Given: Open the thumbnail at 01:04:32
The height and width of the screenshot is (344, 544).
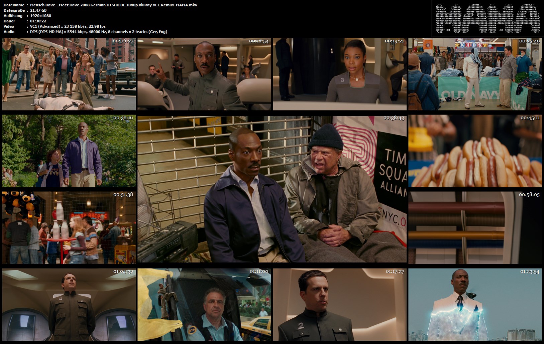Looking at the screenshot, I should coord(69,305).
